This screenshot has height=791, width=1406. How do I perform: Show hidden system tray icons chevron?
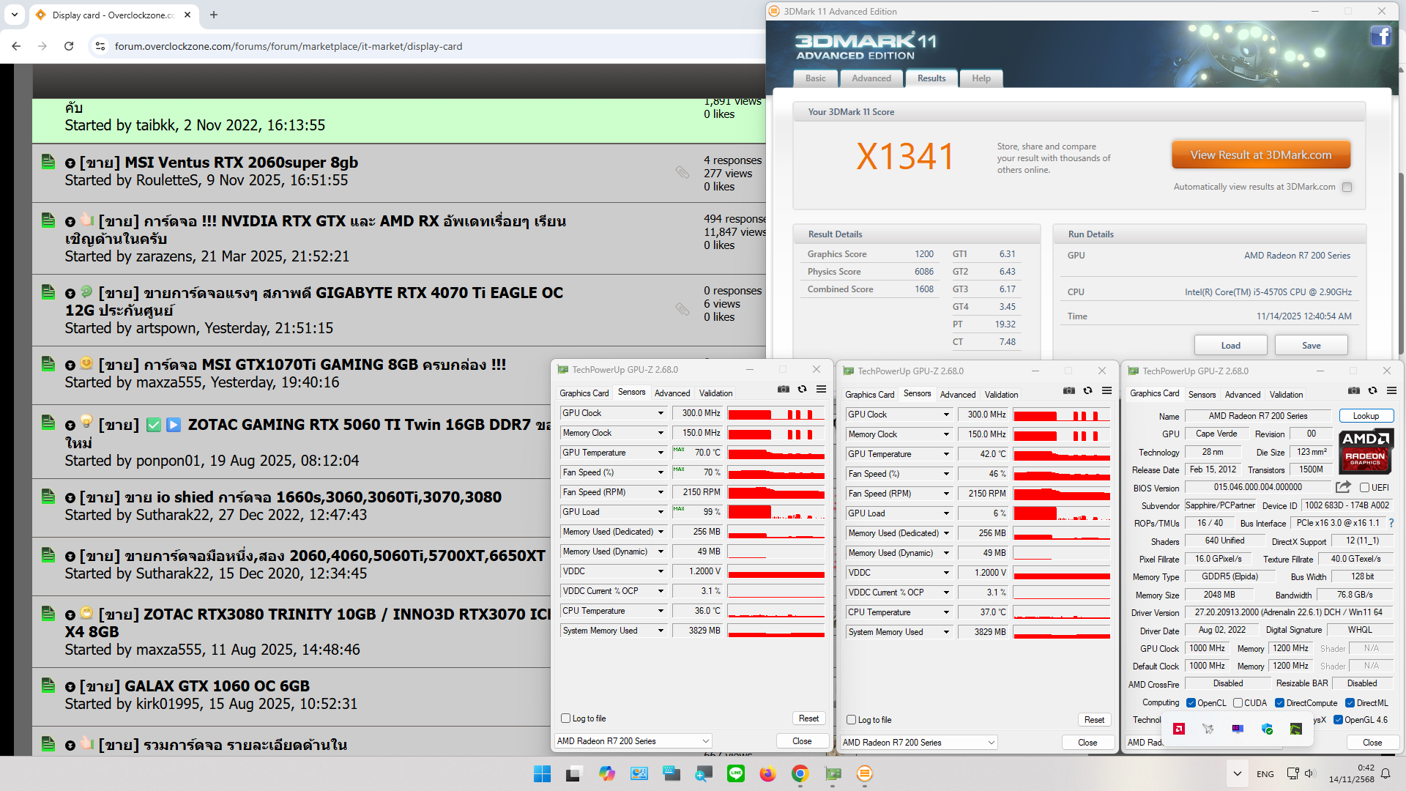(1237, 773)
